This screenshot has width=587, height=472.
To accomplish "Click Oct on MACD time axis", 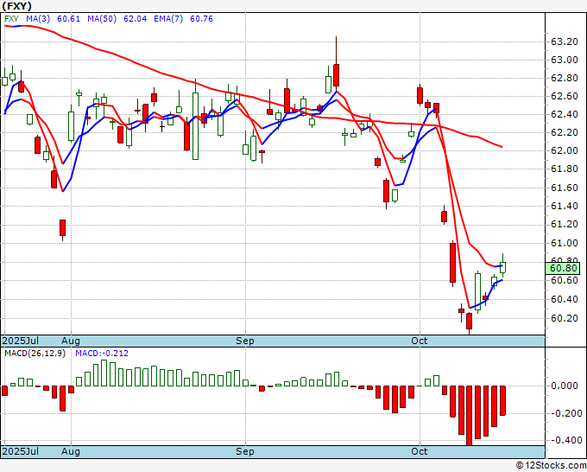I will click(420, 451).
